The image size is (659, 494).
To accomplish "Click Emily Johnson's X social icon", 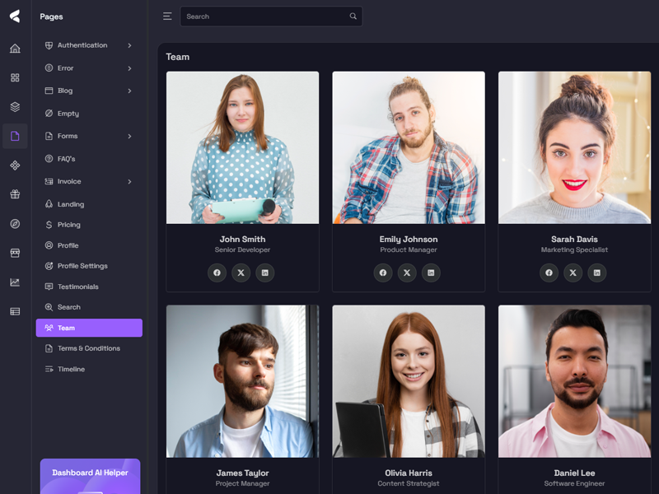I will pos(407,273).
